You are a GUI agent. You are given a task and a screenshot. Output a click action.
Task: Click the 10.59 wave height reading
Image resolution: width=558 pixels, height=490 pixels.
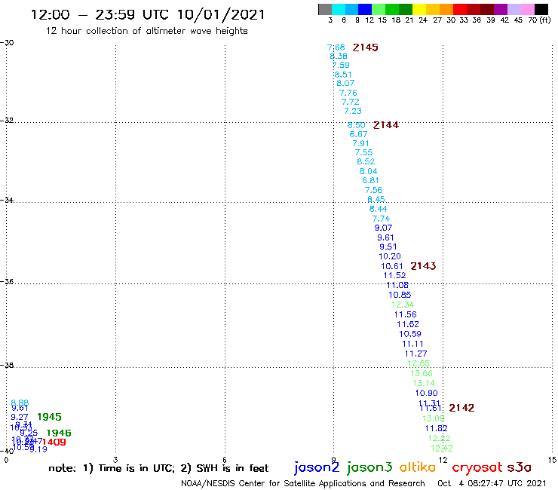pos(410,334)
